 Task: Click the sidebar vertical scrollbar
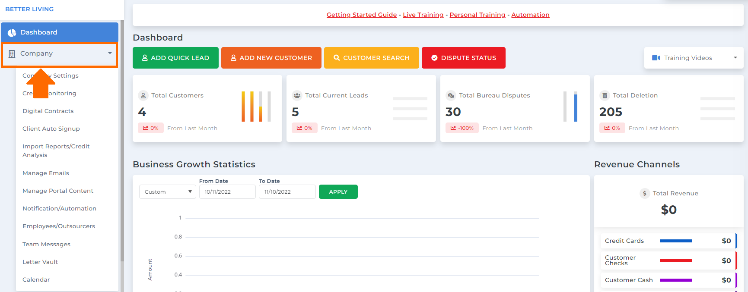(122, 141)
